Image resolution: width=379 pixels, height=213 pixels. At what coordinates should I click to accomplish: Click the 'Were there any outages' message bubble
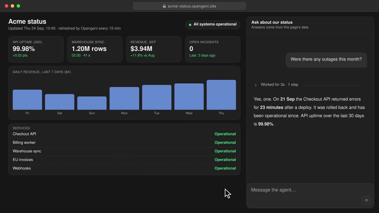(x=326, y=60)
